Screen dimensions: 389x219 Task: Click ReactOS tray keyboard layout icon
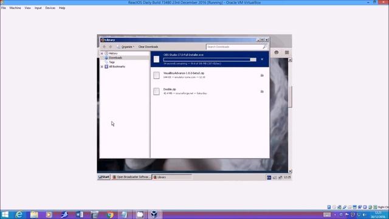tap(269, 177)
